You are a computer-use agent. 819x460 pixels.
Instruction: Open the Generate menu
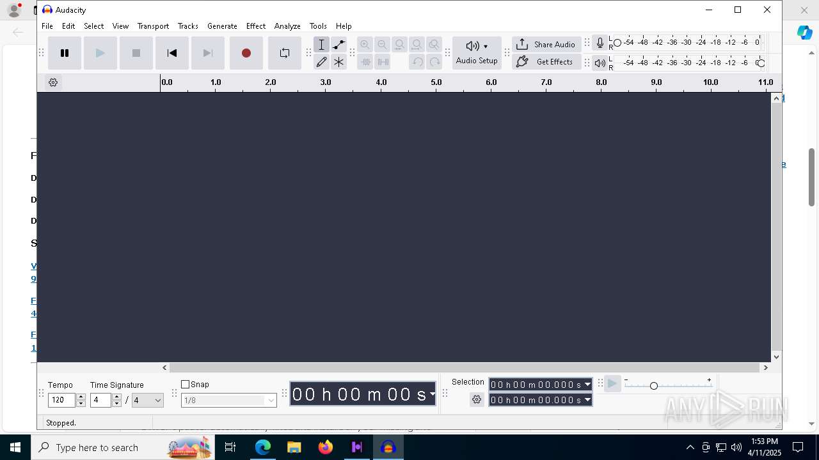pyautogui.click(x=223, y=26)
